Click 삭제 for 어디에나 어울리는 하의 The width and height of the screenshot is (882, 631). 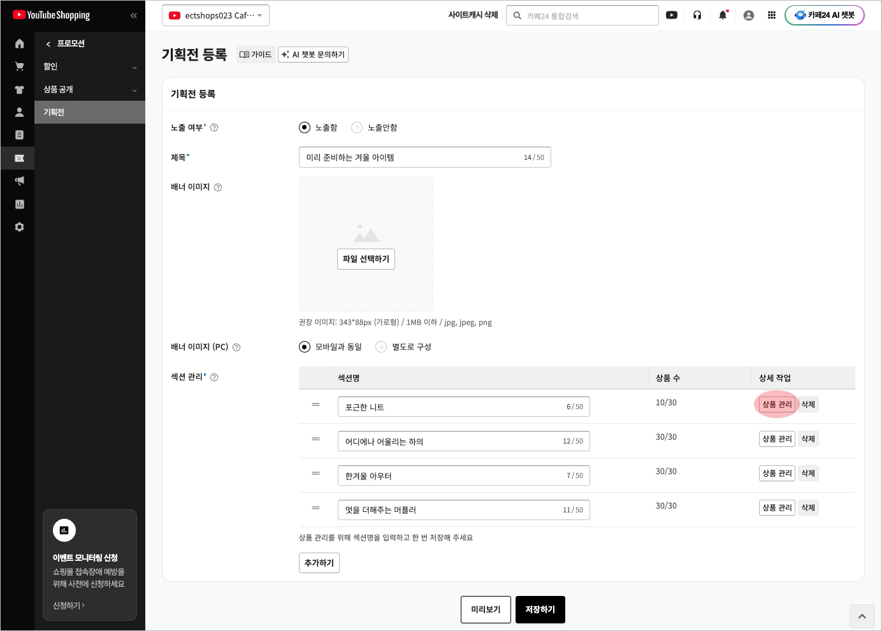(x=808, y=439)
